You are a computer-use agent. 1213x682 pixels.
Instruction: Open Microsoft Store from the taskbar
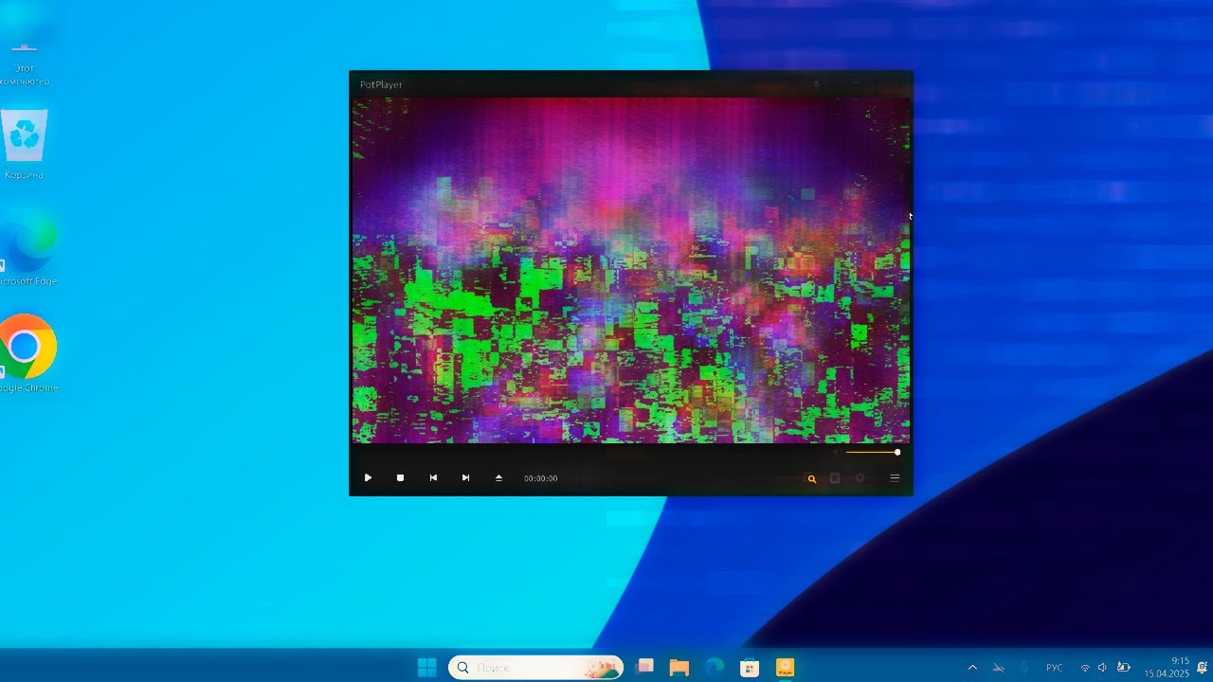pyautogui.click(x=750, y=668)
